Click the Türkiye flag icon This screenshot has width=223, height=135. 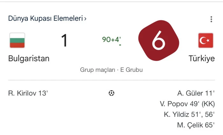pyautogui.click(x=206, y=40)
